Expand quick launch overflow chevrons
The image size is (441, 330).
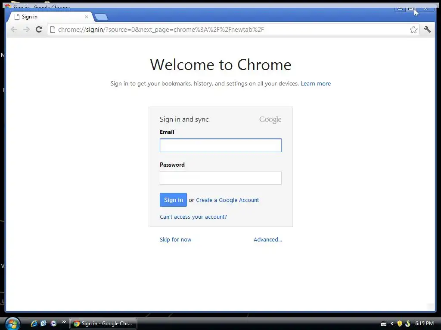pyautogui.click(x=64, y=321)
